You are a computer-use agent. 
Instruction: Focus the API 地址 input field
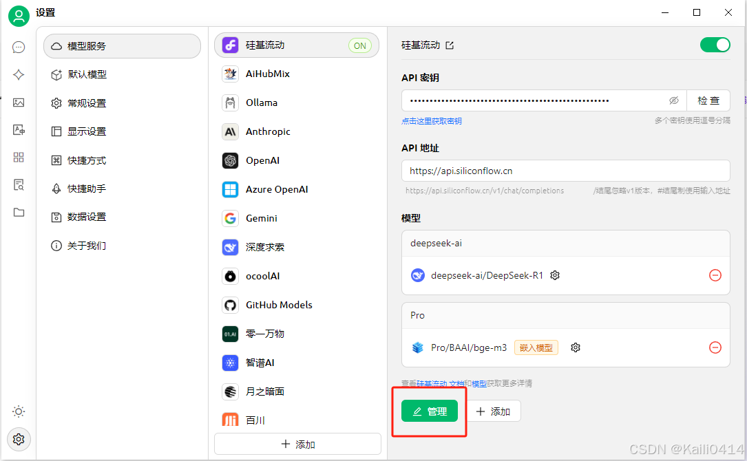pos(565,171)
